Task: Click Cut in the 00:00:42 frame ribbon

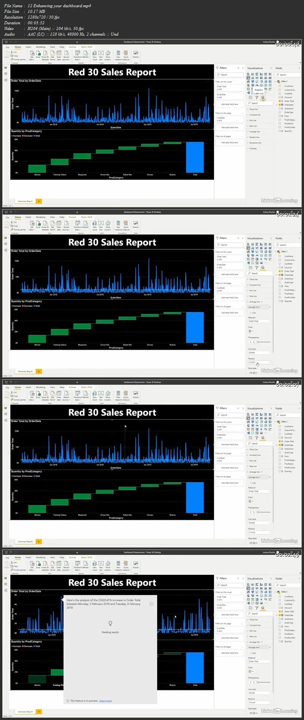Action: pos(14,52)
